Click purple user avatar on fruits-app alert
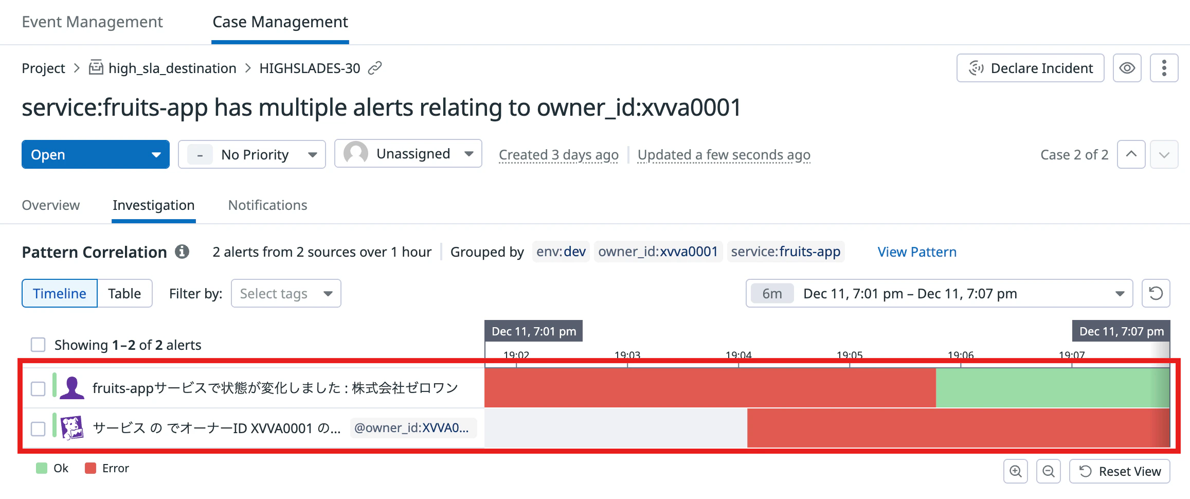Screen dimensions: 1190x499 pos(72,388)
